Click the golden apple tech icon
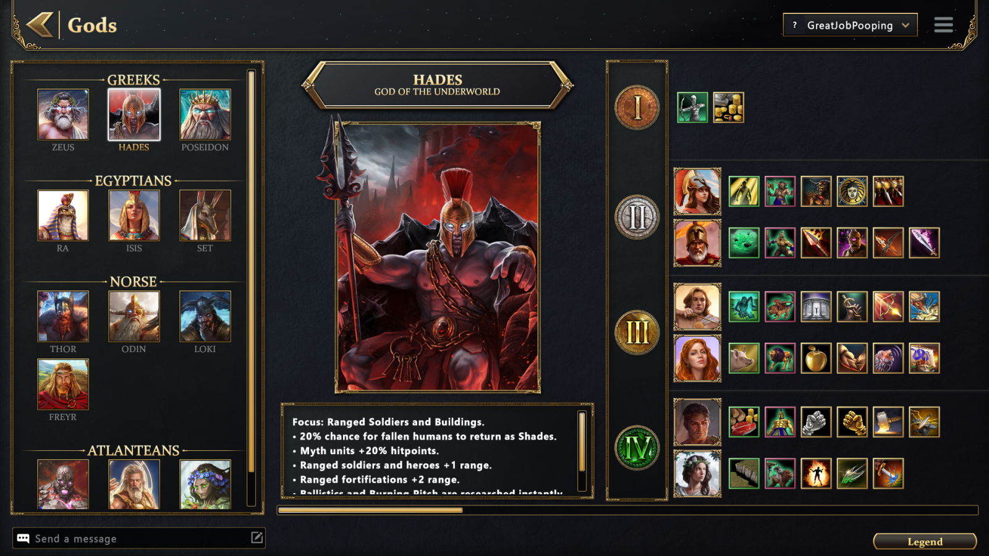Screen dimensions: 989x556 [x=816, y=358]
